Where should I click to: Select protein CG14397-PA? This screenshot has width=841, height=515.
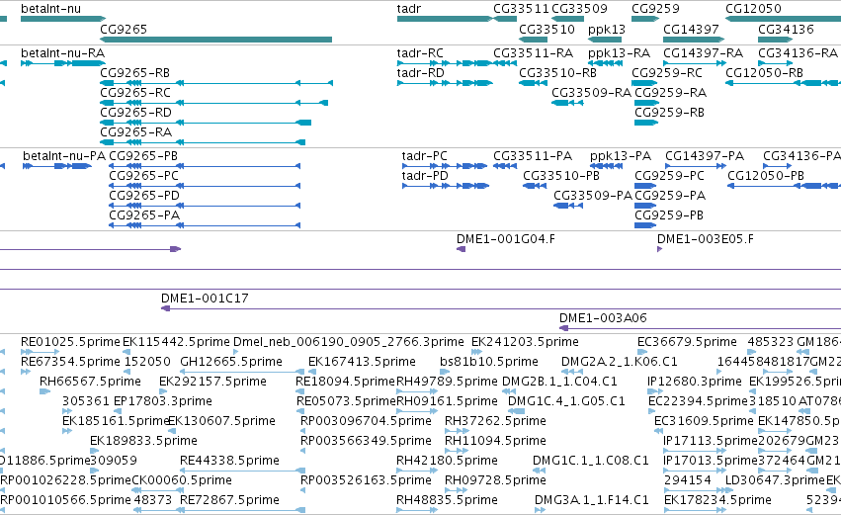[695, 166]
